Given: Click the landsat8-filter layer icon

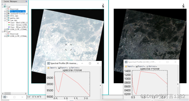Looking at the screenshot, I should [9, 14].
